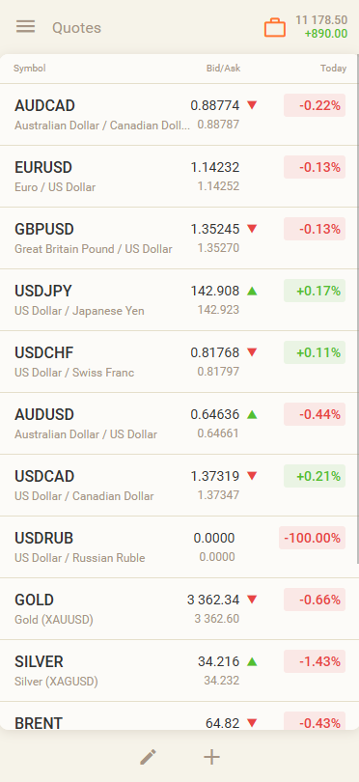Click the Today column header
359x782 pixels.
tap(334, 69)
